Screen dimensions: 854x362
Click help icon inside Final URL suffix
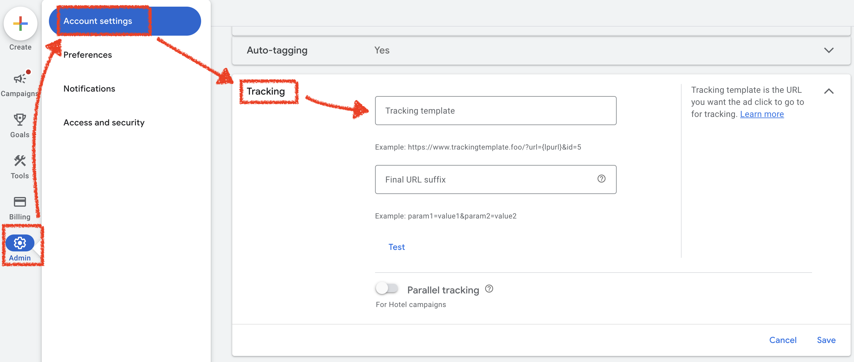point(601,179)
